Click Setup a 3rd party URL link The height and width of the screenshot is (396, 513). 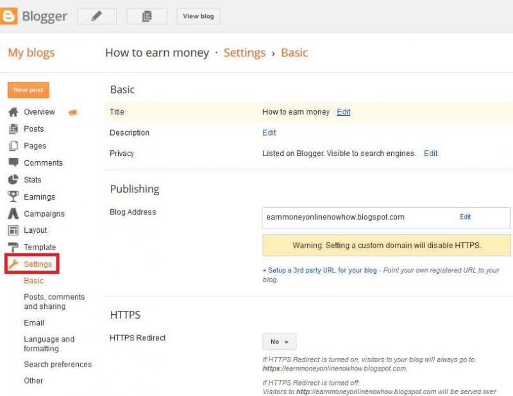[x=319, y=271]
